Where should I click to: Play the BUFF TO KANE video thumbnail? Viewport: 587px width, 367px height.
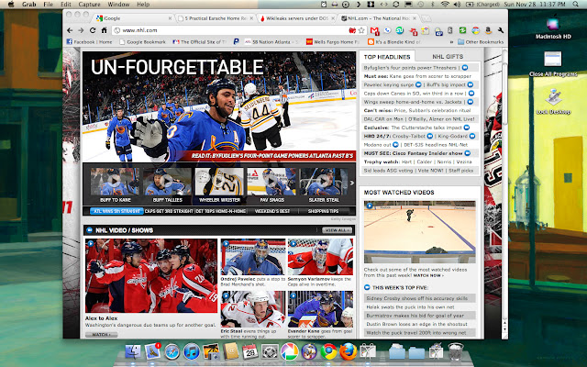[115, 182]
